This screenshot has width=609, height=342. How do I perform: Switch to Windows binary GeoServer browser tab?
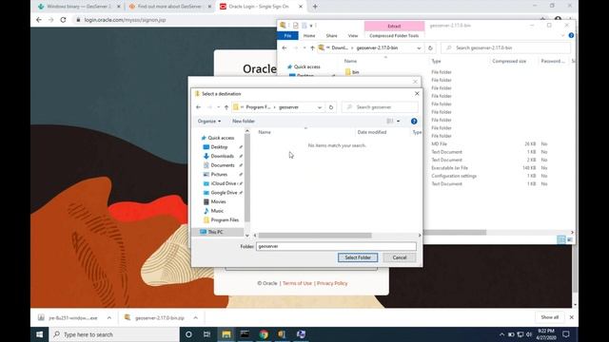pyautogui.click(x=79, y=7)
